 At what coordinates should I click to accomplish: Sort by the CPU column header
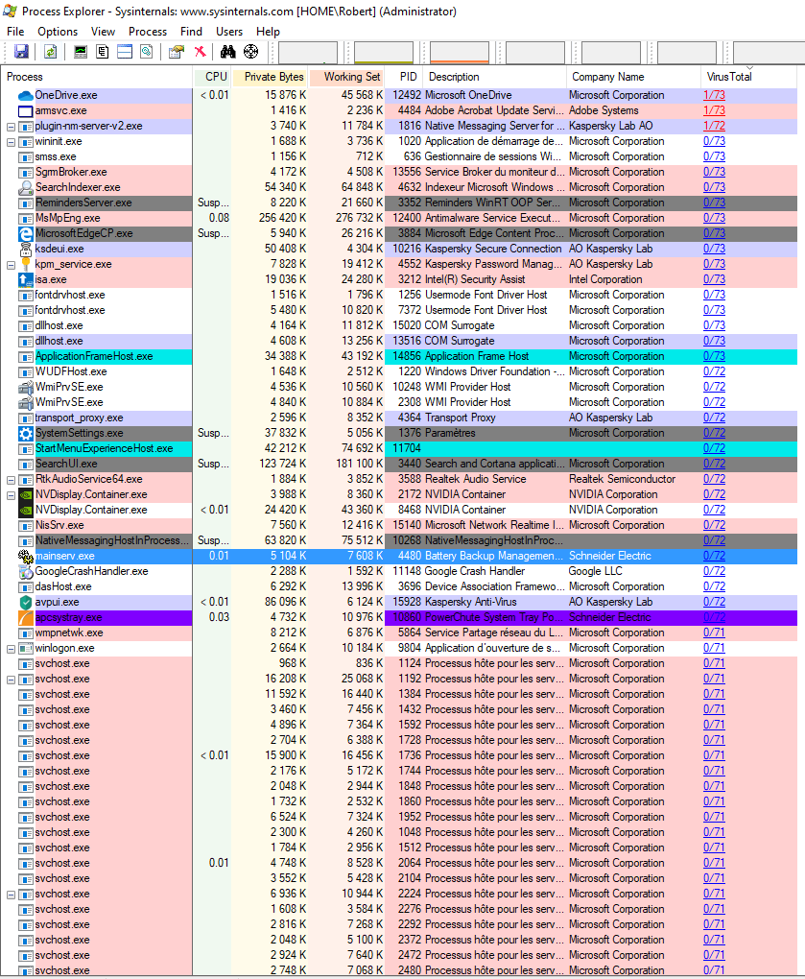tap(212, 77)
